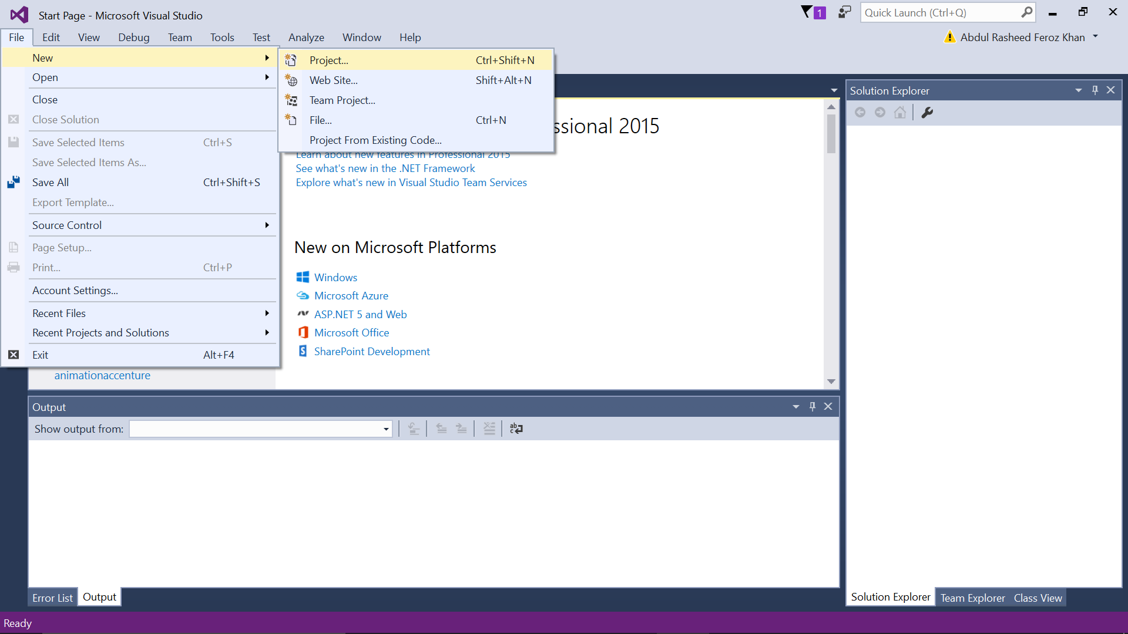Switch to the Class View tab

click(x=1038, y=598)
